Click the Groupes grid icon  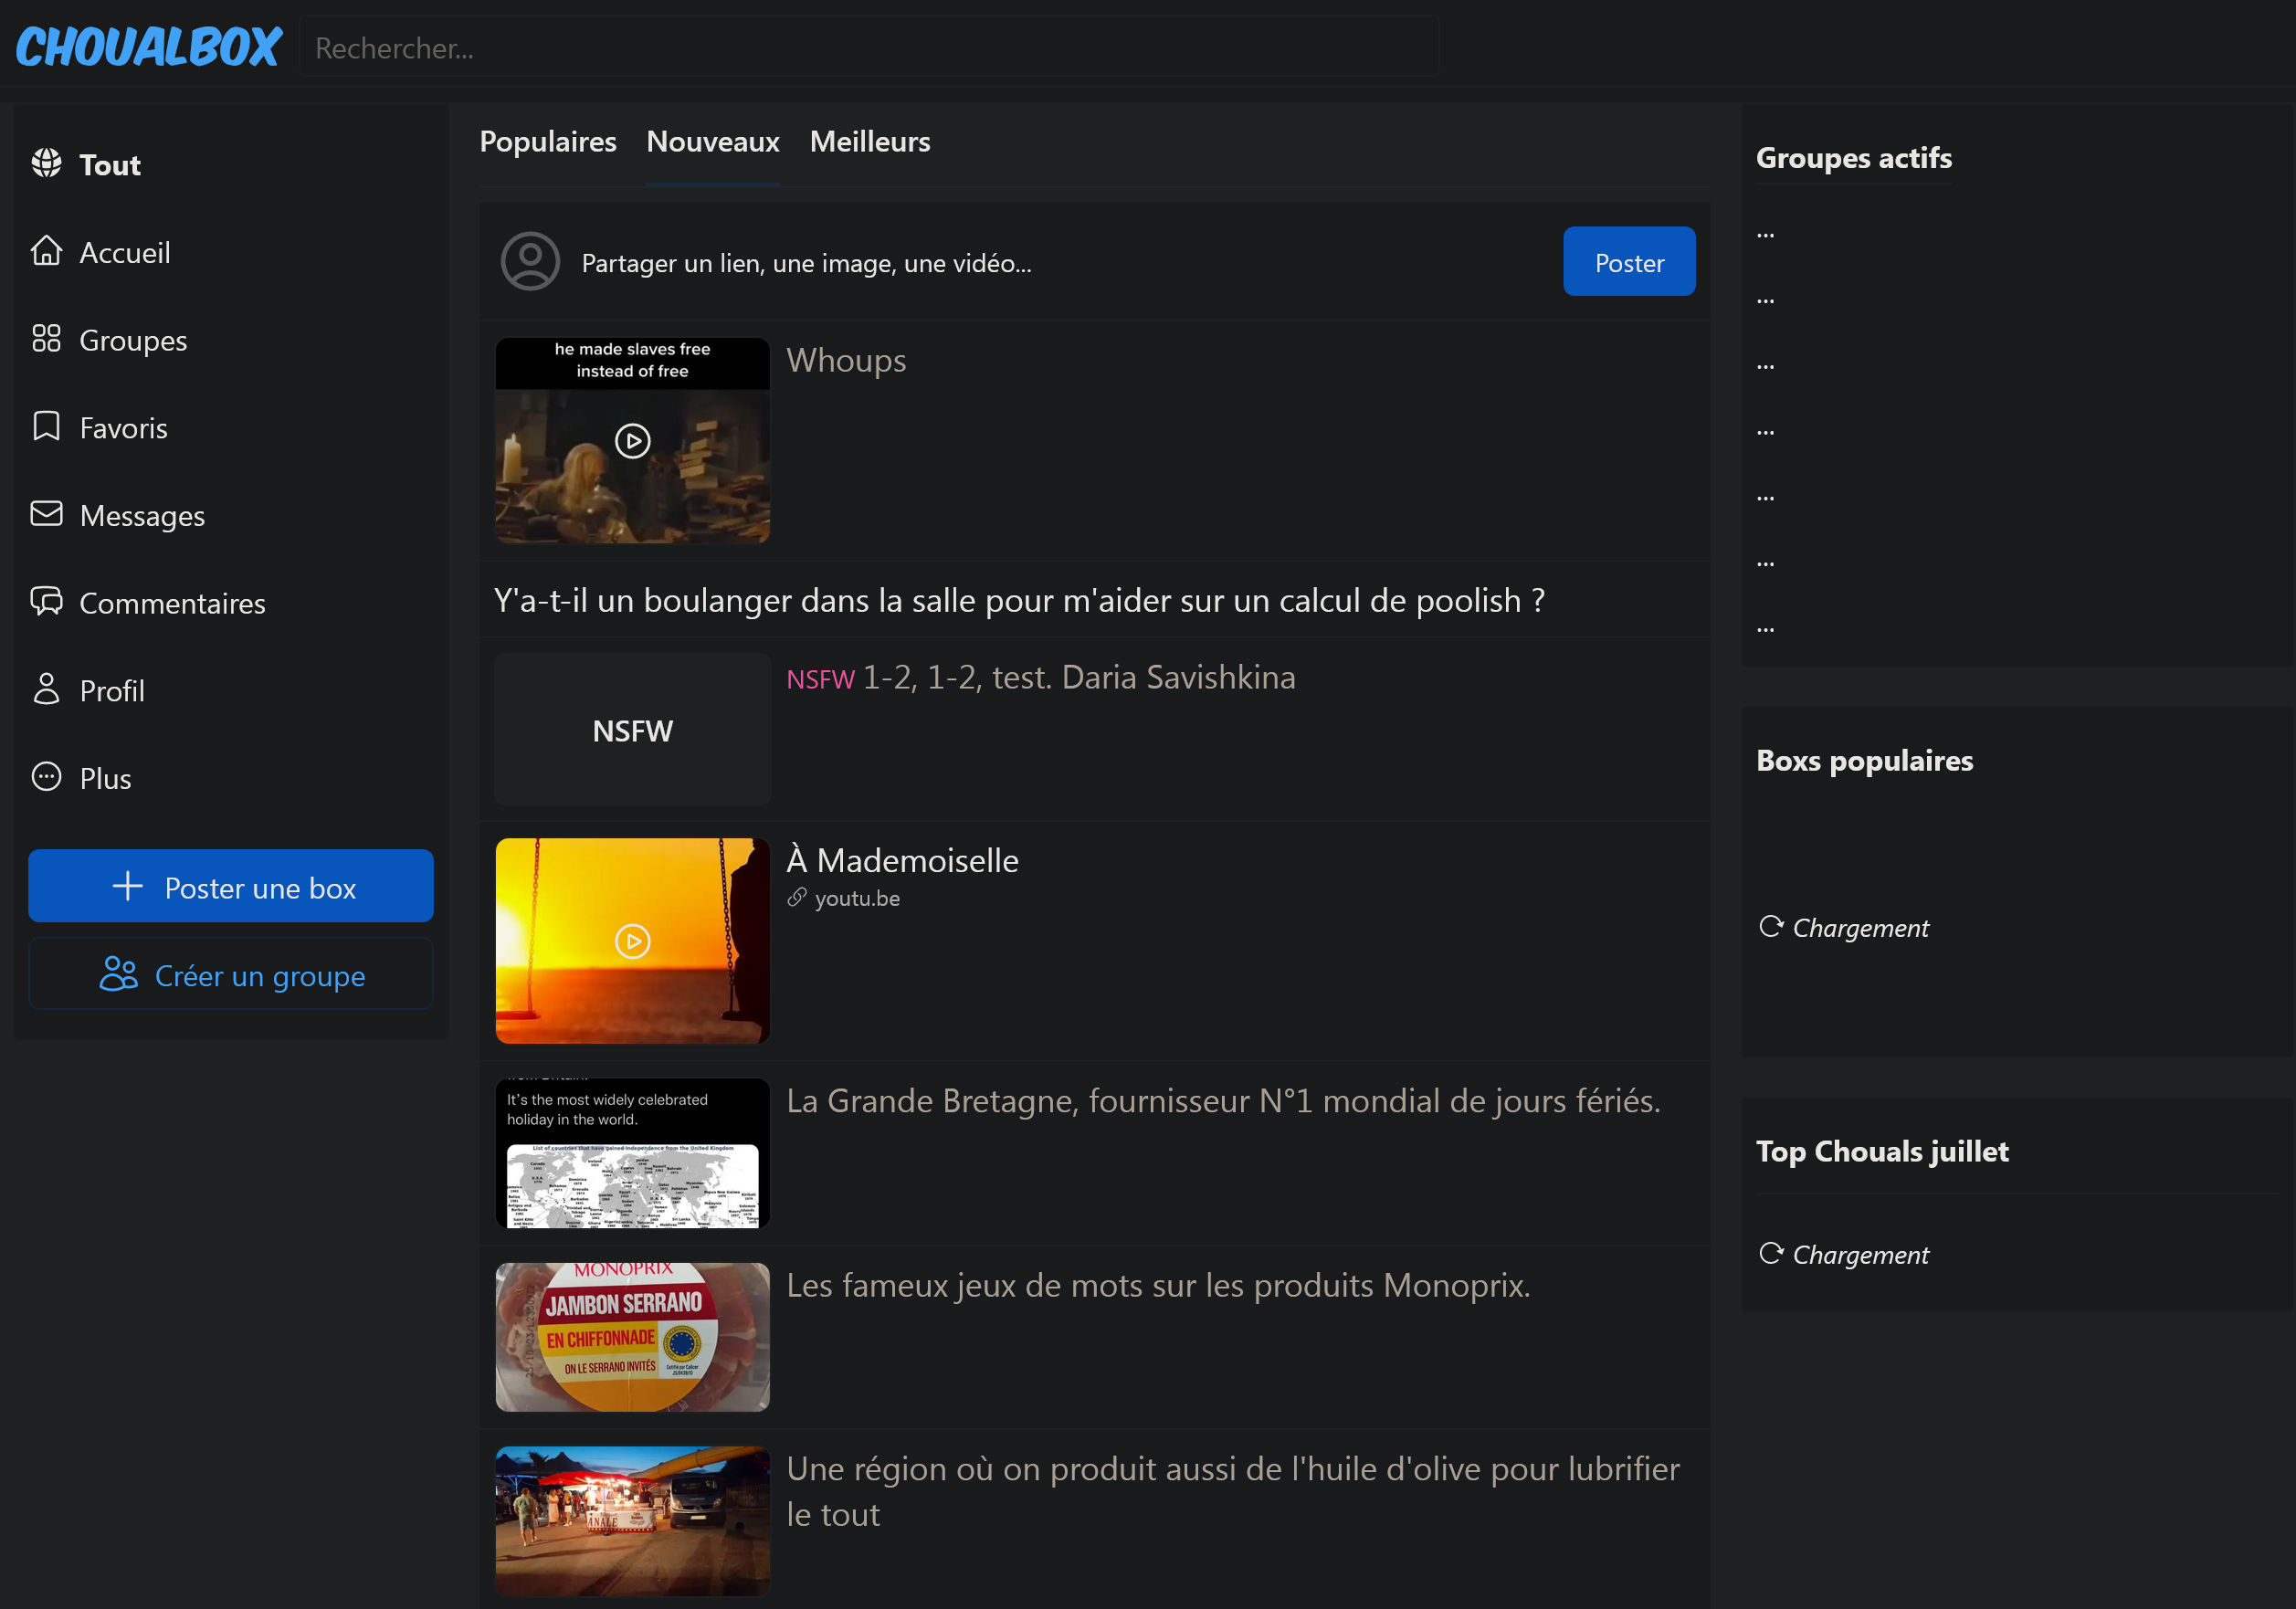point(46,339)
